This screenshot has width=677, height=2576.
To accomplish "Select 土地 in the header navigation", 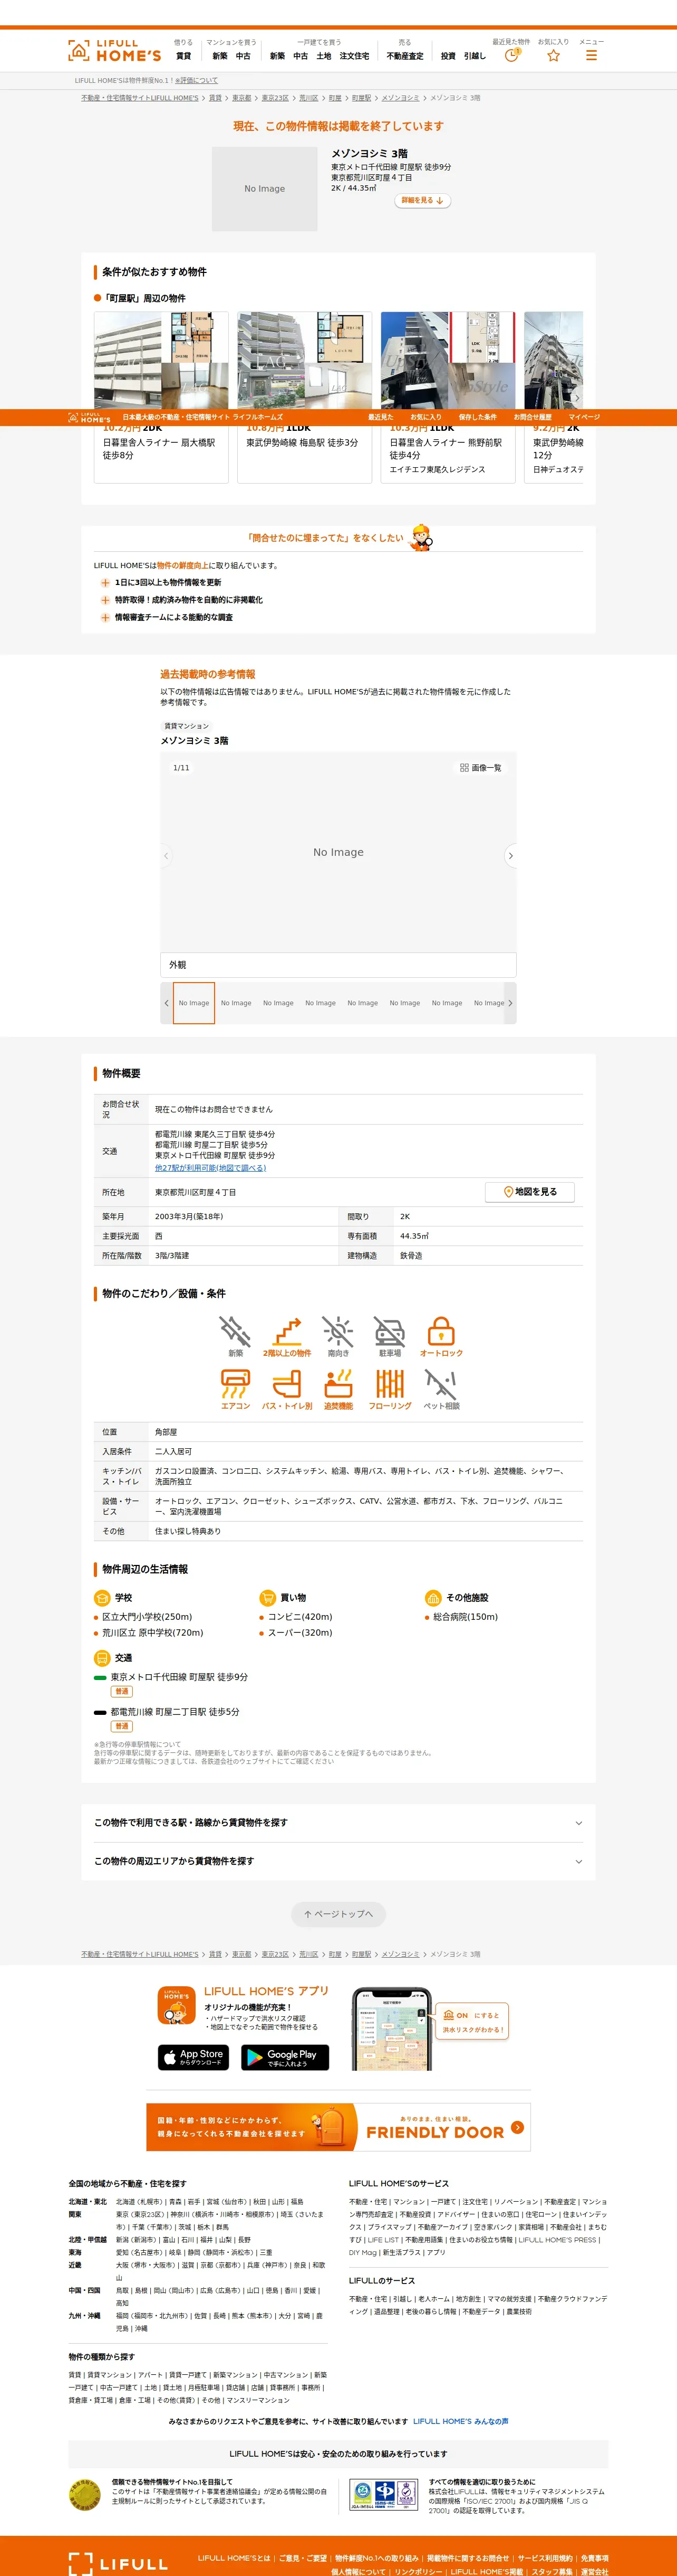I will [x=324, y=56].
